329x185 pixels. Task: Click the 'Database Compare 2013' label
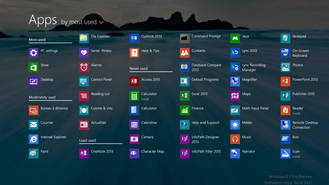(207, 68)
